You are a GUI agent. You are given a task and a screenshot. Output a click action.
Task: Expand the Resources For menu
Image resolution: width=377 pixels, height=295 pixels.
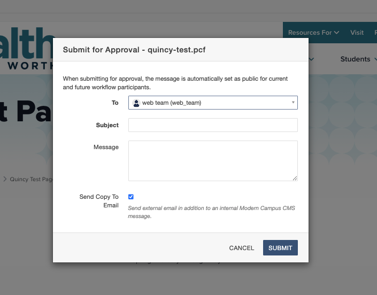click(x=313, y=33)
